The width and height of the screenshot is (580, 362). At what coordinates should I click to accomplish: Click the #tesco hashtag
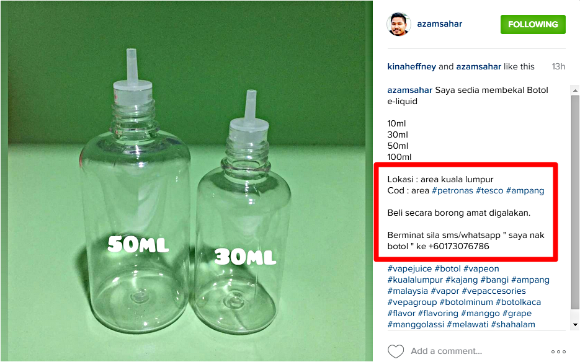click(x=489, y=191)
